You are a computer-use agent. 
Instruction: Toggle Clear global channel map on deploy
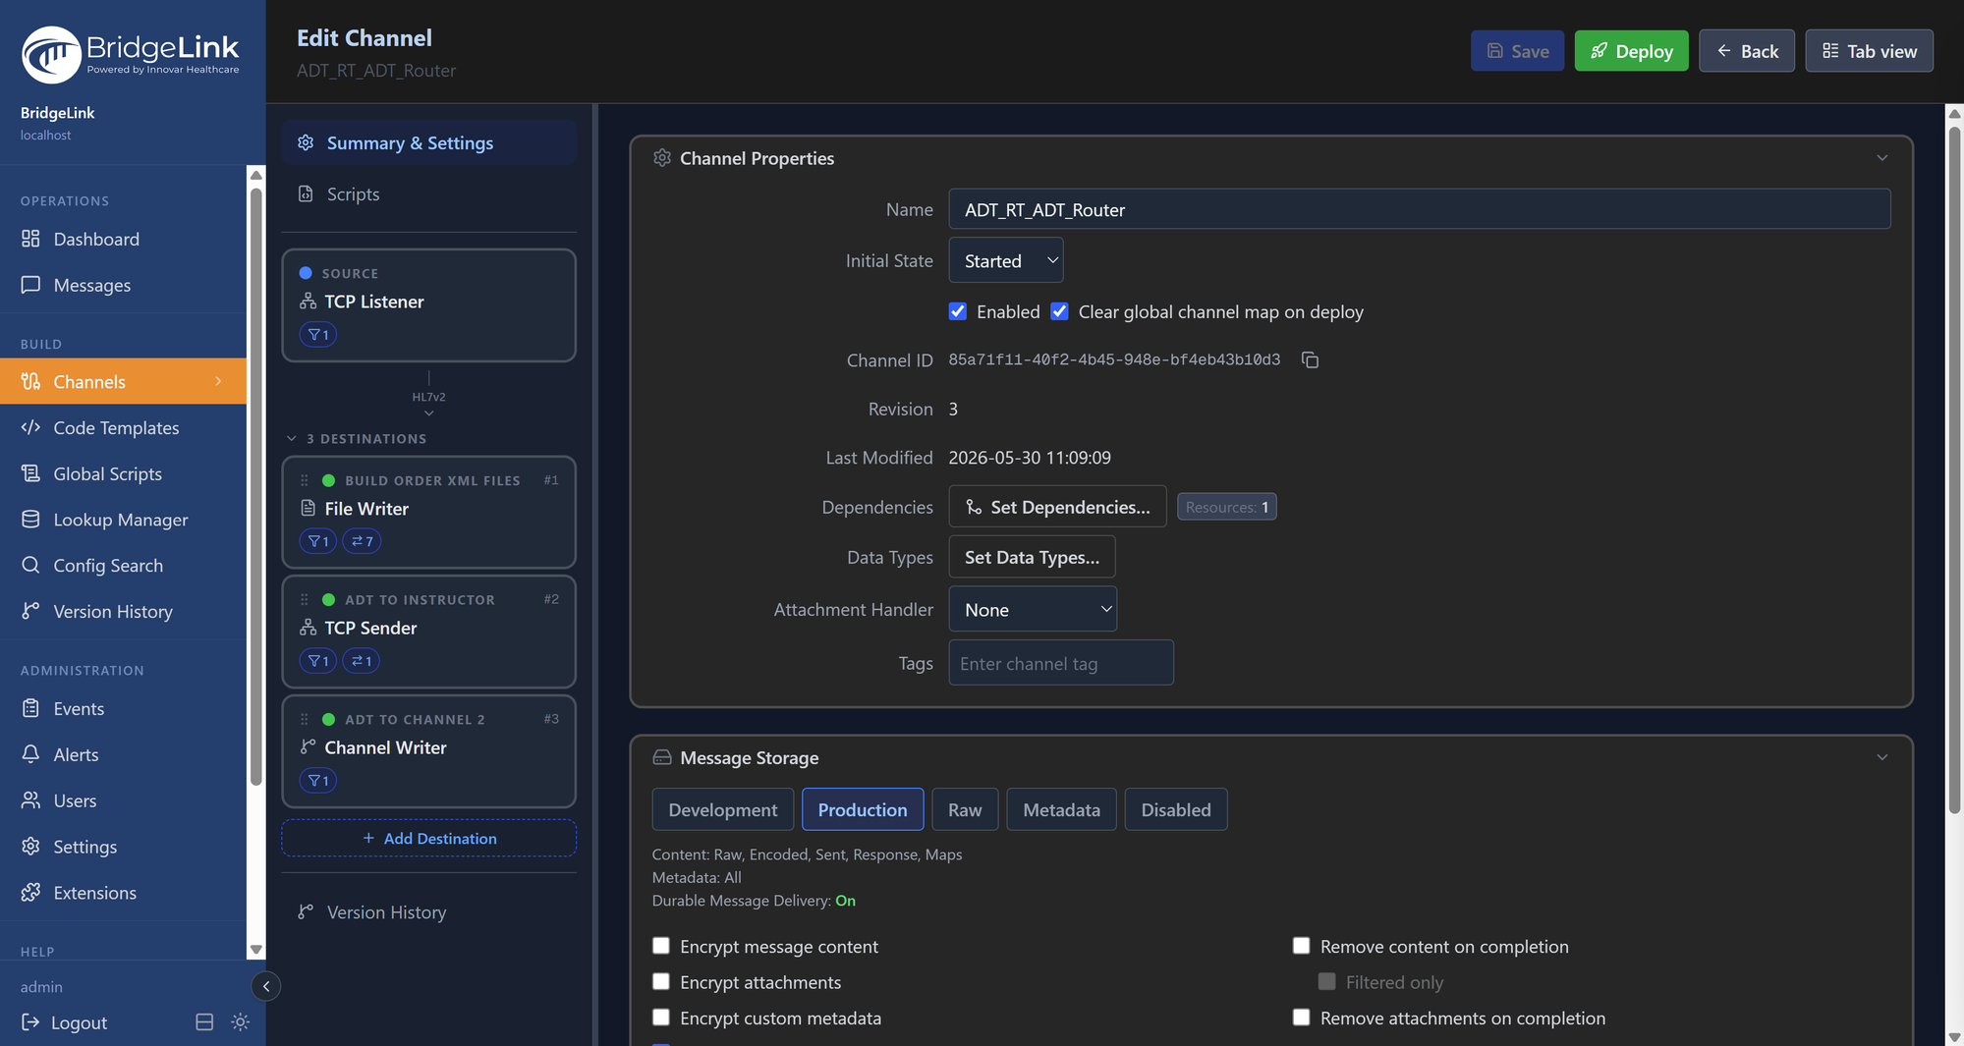[1059, 311]
